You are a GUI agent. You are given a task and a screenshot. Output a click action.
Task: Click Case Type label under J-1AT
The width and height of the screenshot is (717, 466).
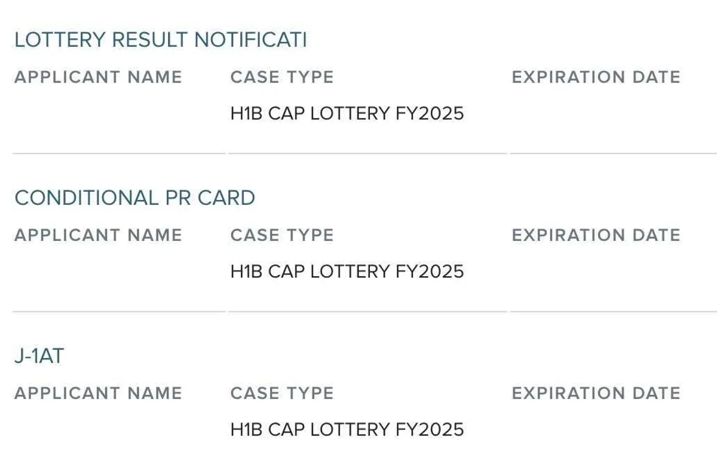281,393
